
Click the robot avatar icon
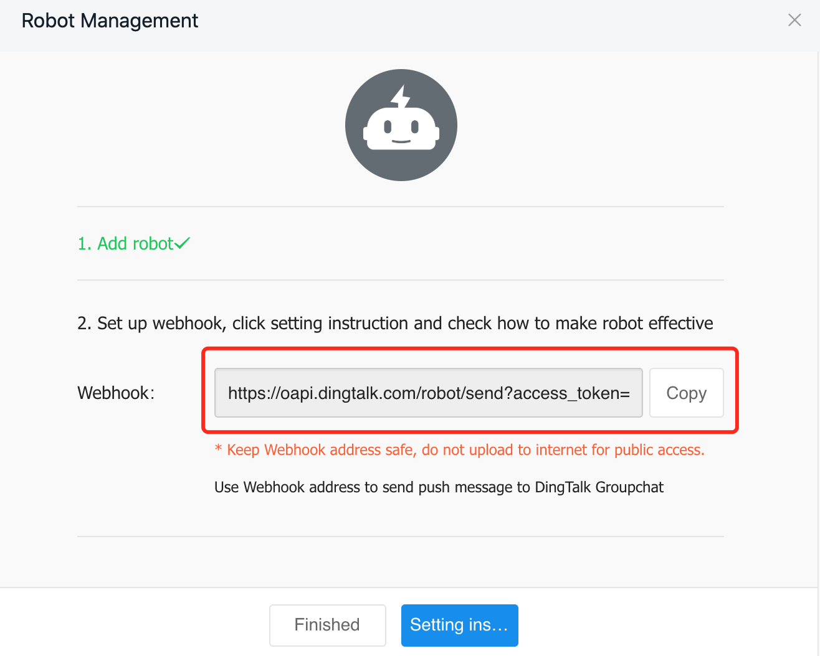[401, 125]
